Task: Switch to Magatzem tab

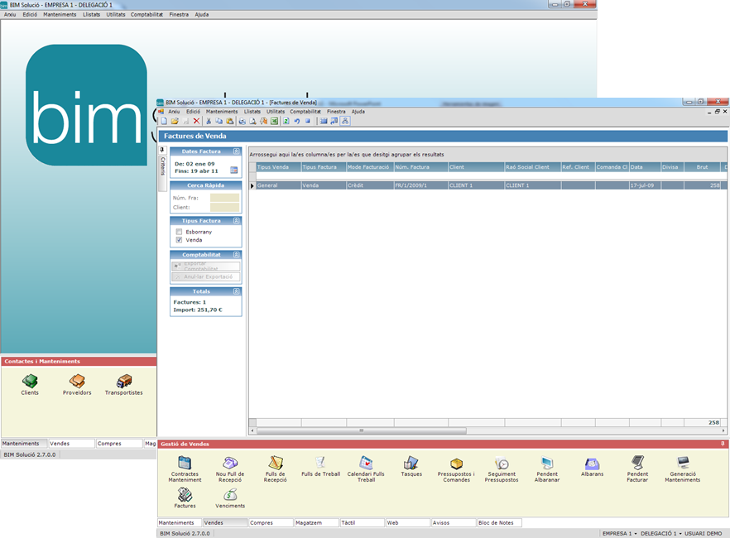Action: 316,522
